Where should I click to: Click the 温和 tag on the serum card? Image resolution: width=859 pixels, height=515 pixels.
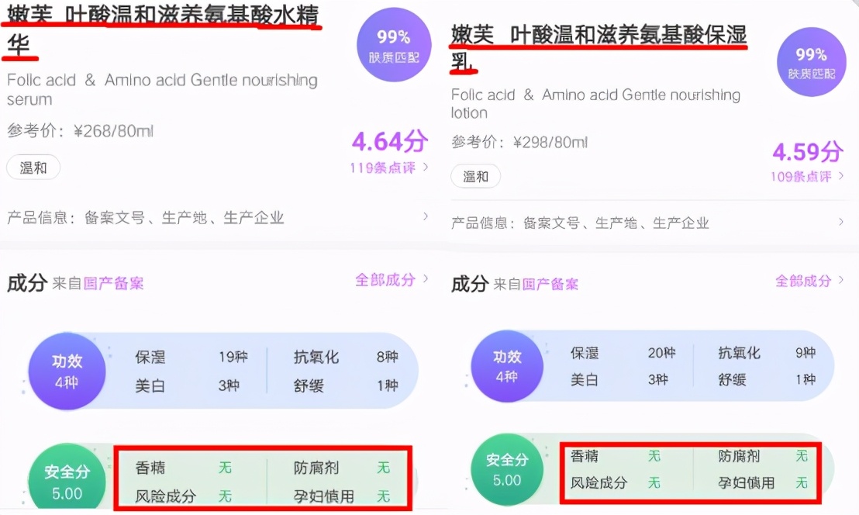tap(33, 168)
